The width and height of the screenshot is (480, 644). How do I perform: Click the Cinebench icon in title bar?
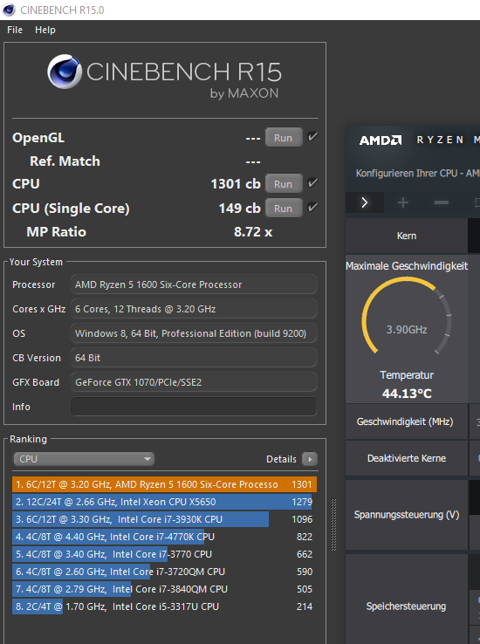(x=9, y=10)
